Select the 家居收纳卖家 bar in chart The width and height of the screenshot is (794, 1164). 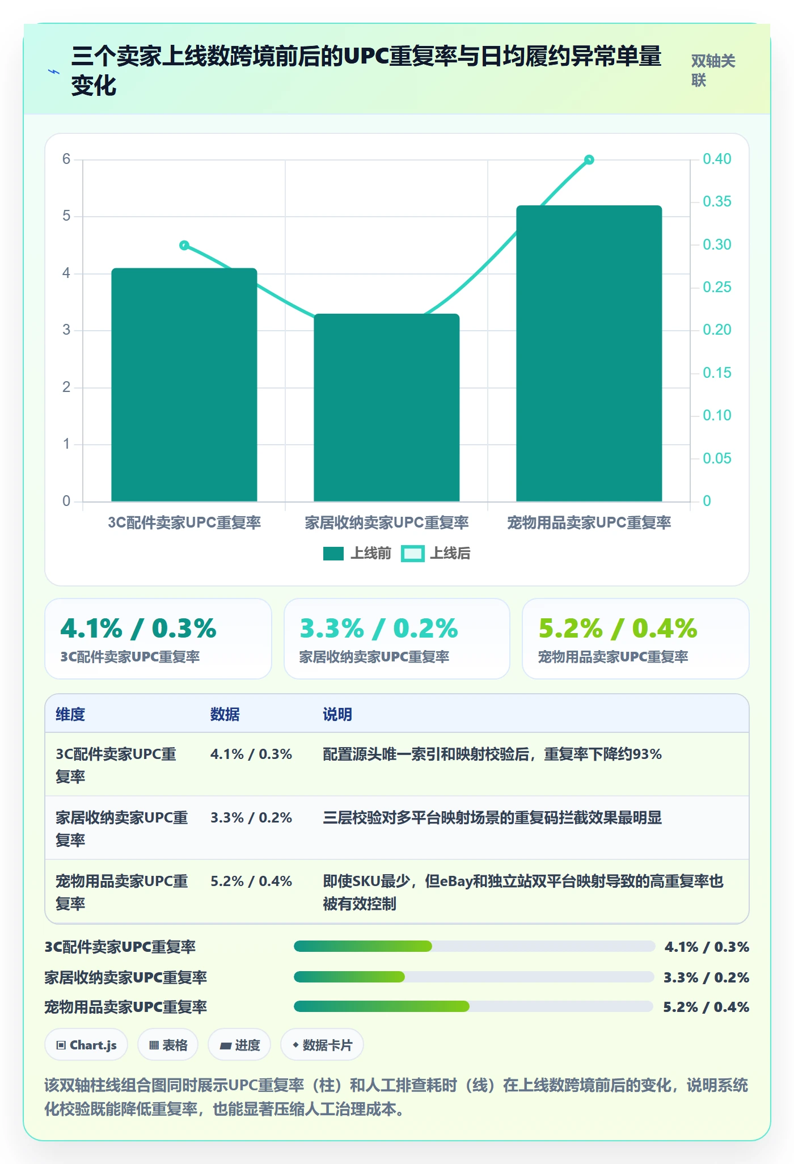click(387, 407)
